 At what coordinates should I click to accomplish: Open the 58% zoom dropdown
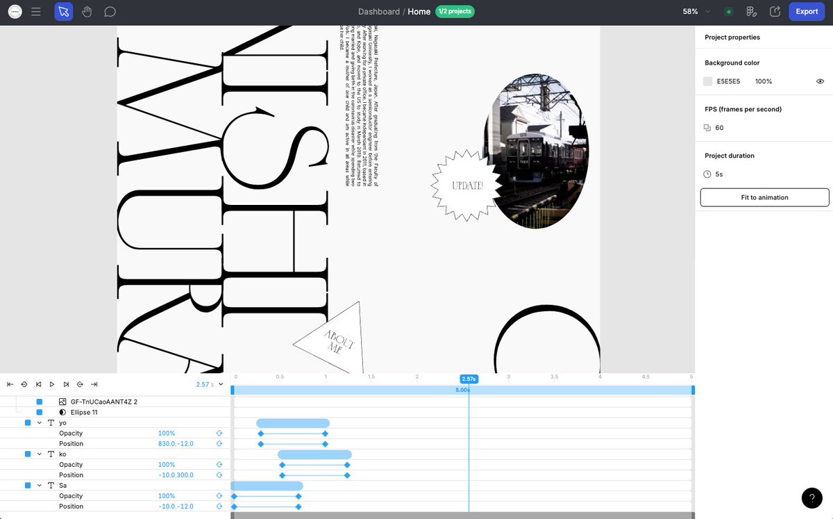point(697,12)
